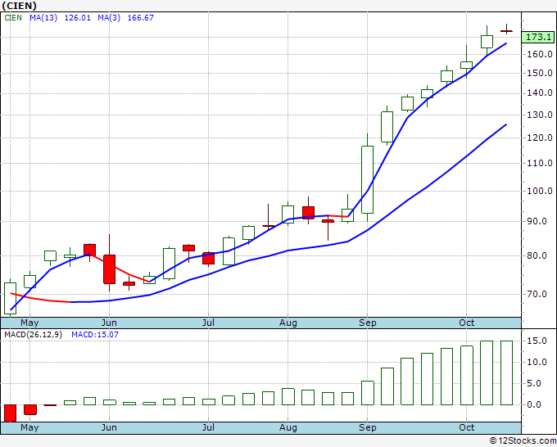Click the 126.01 moving average value
This screenshot has width=557, height=447.
pos(78,18)
